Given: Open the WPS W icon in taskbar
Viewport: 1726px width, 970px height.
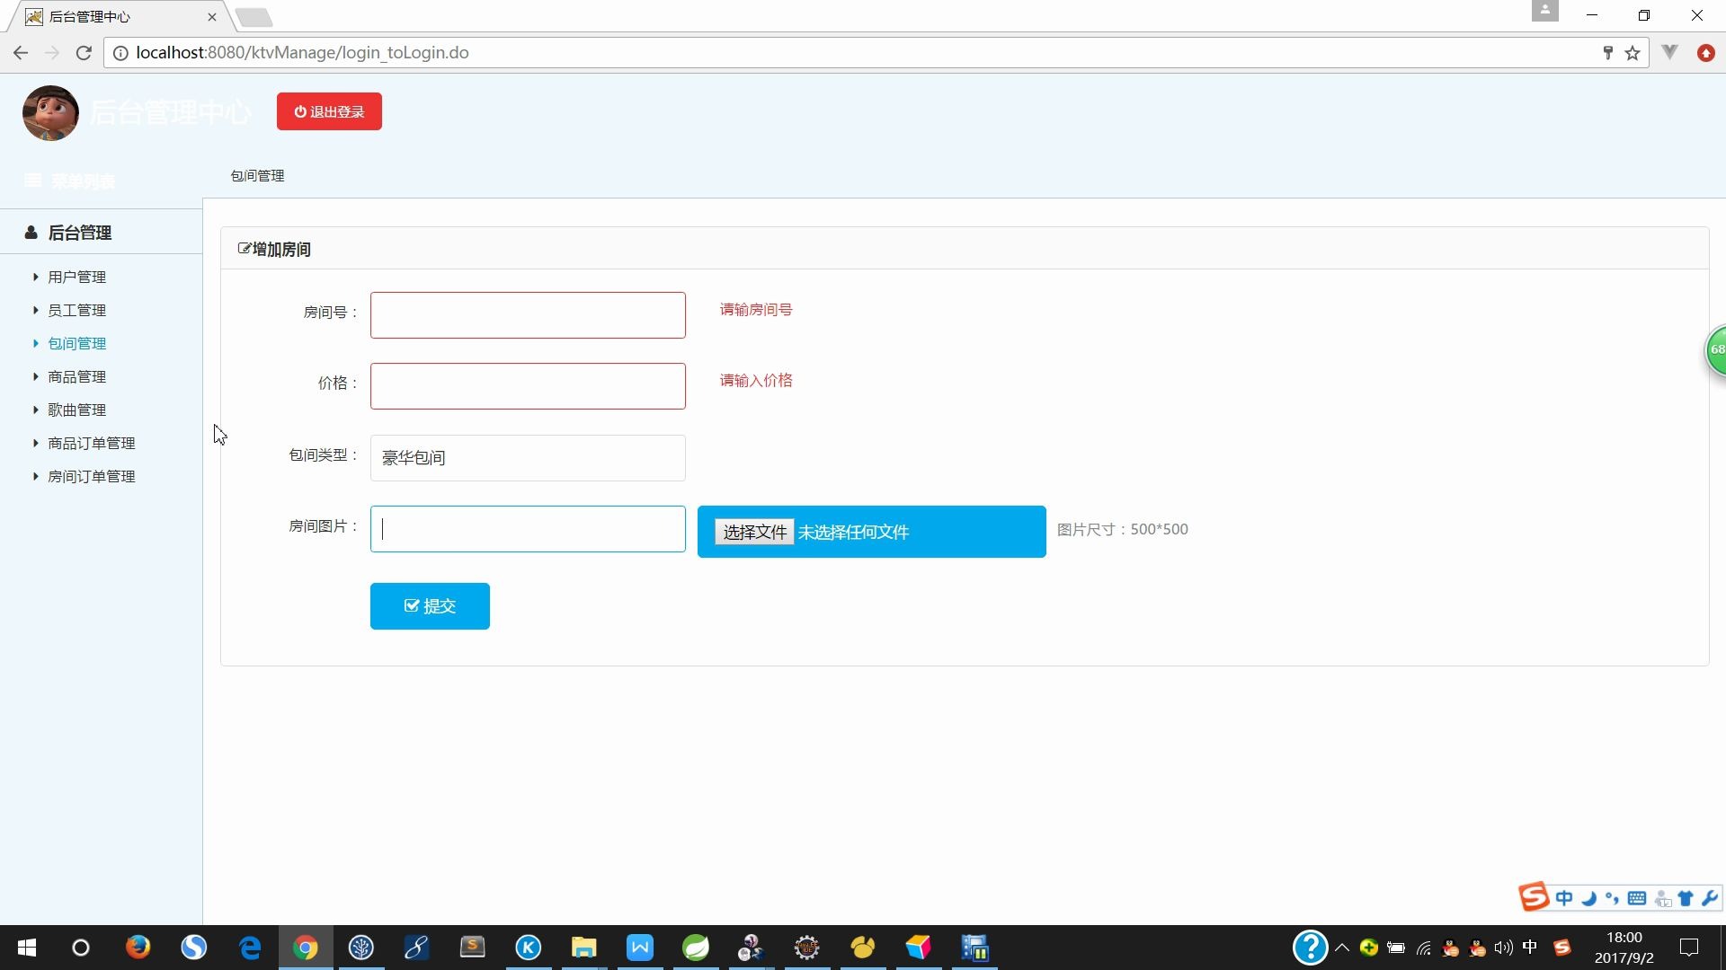Looking at the screenshot, I should click(640, 948).
